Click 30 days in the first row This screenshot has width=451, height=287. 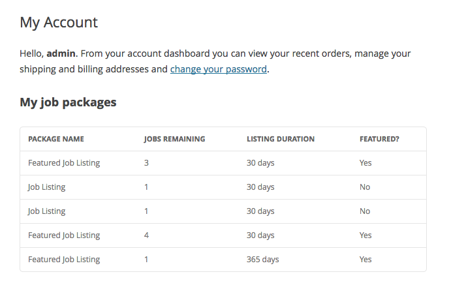point(260,163)
